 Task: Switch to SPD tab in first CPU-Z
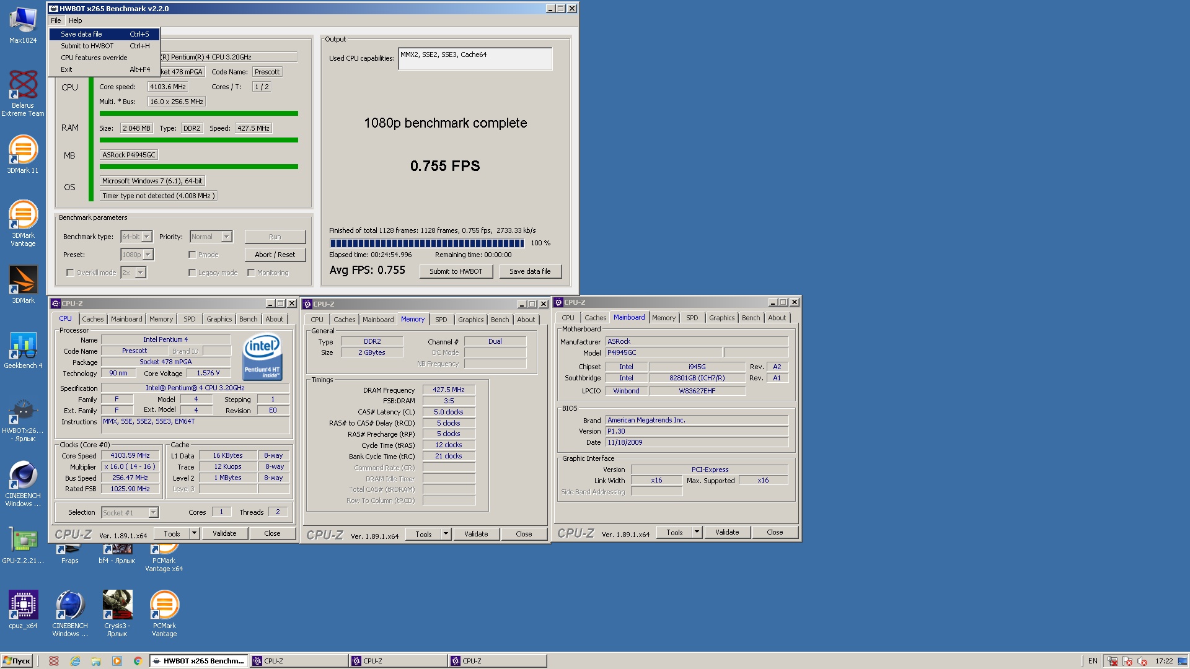tap(190, 319)
